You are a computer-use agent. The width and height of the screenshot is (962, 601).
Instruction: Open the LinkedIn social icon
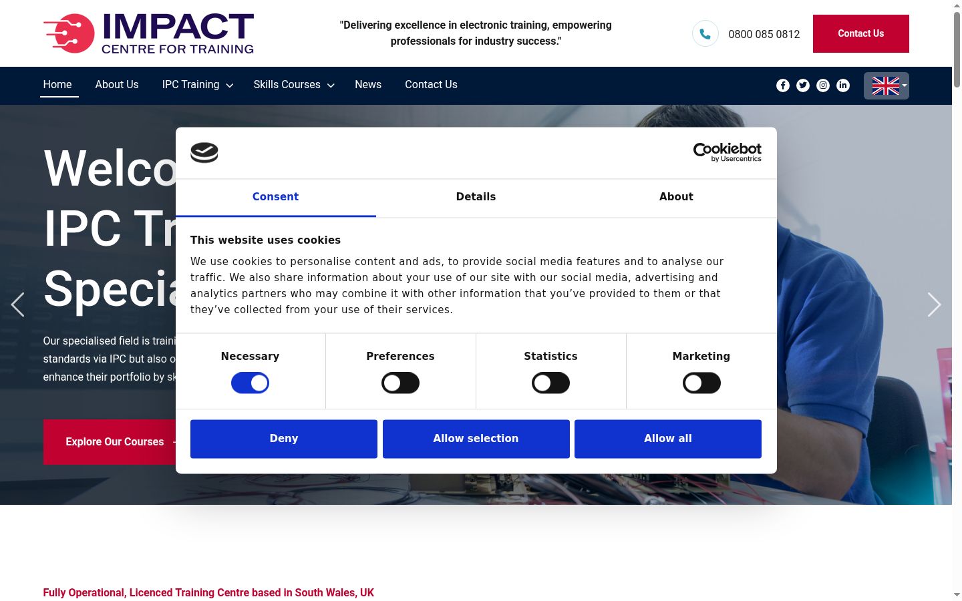coord(843,85)
